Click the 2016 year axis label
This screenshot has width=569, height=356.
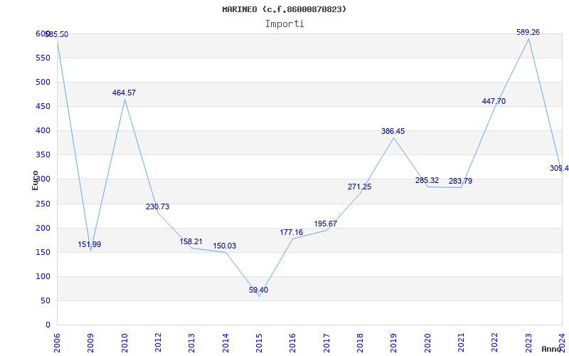292,342
